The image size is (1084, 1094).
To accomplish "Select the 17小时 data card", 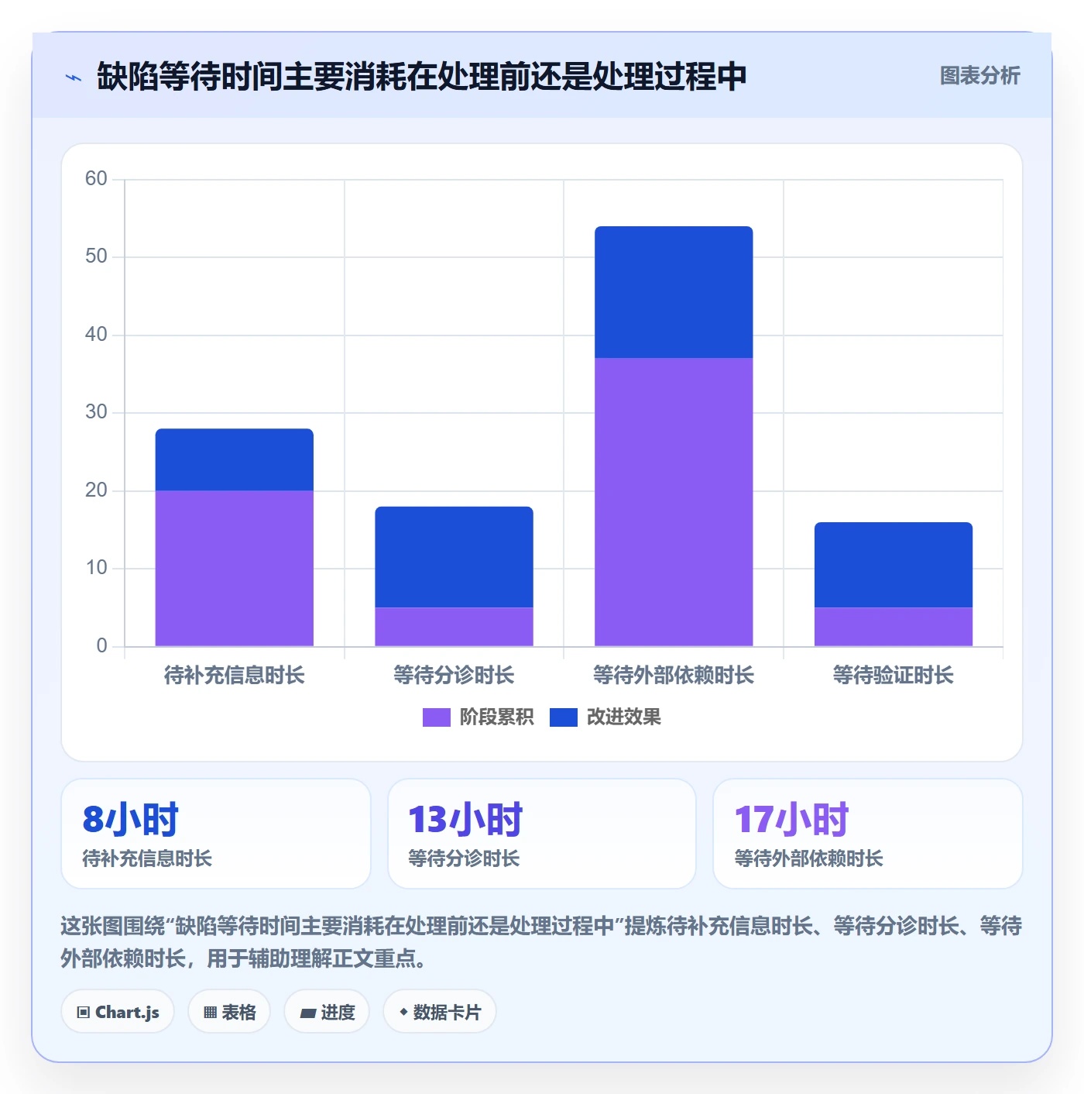I will (x=868, y=834).
